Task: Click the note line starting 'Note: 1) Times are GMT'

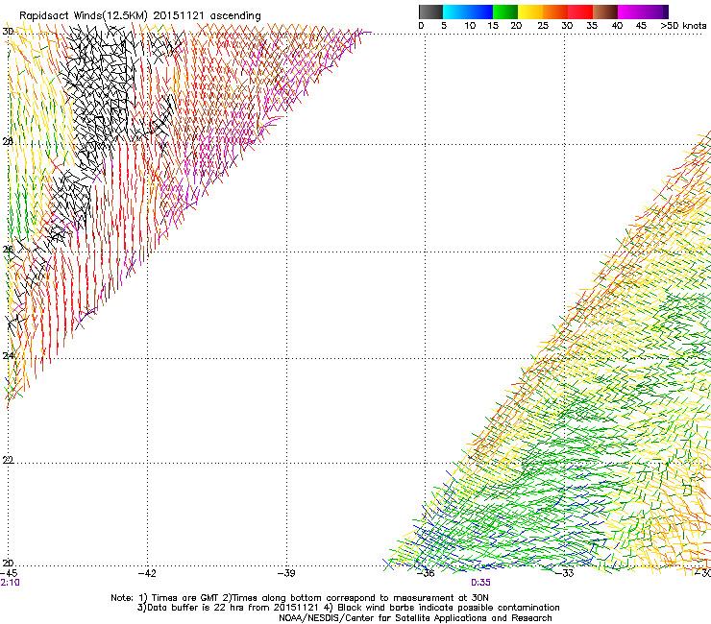Action: [x=299, y=598]
